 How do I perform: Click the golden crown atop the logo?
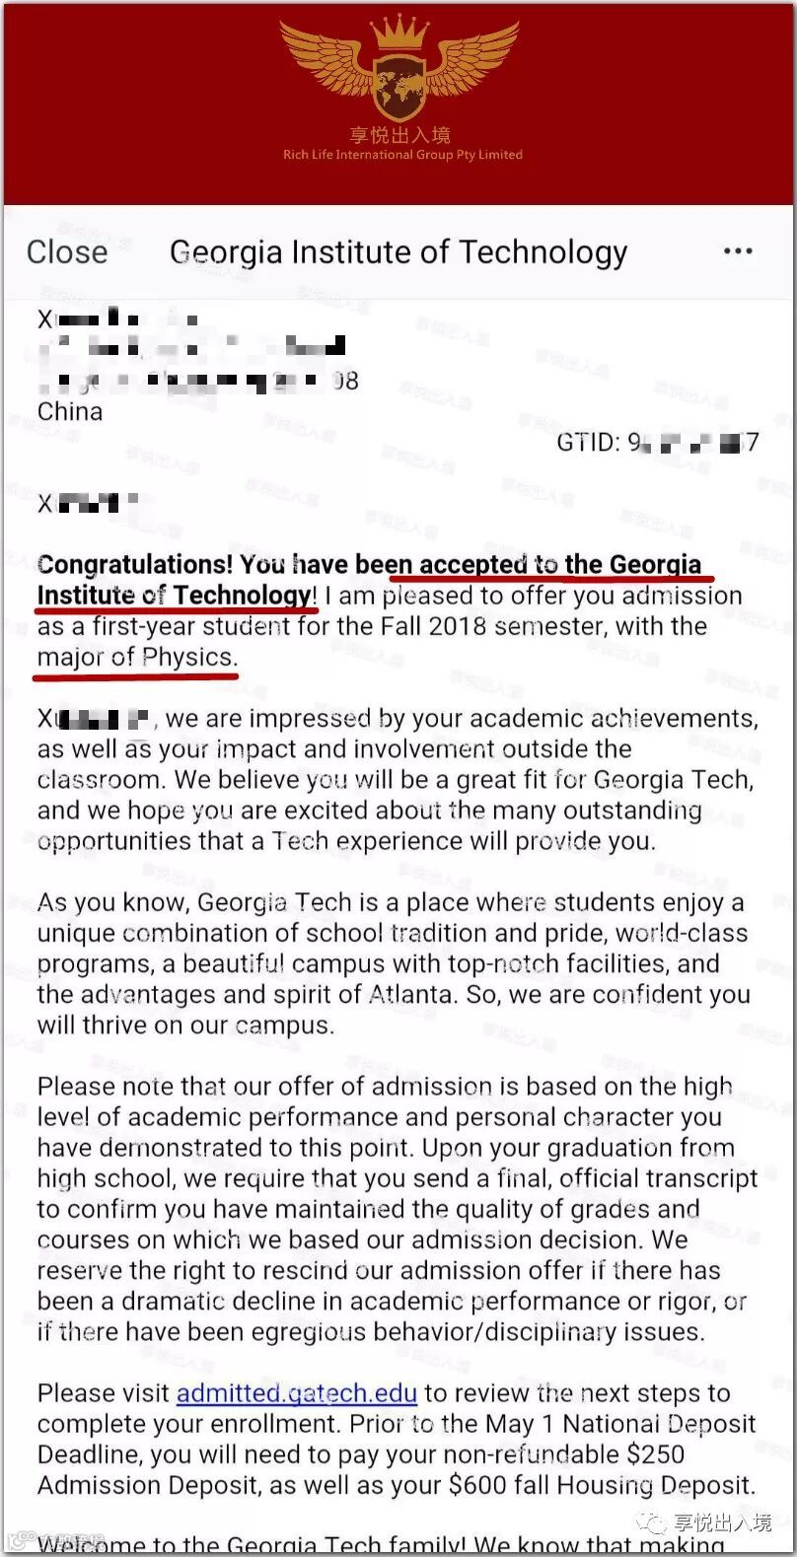click(399, 33)
